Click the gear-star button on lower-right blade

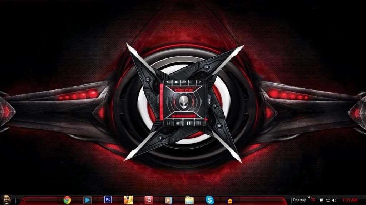(219, 126)
